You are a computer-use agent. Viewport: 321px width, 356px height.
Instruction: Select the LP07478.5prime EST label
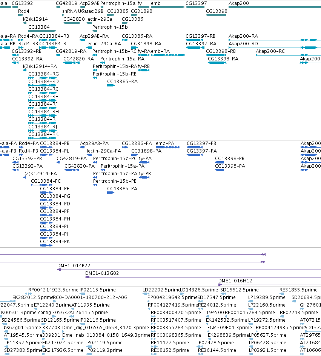(215, 343)
